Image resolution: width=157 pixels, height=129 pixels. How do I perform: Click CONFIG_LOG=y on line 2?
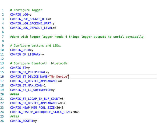tap(21, 15)
